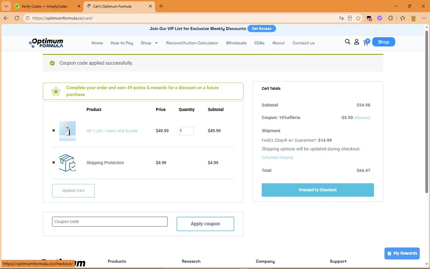Screen dimensions: 430x269
Task: Remove the 10%offerta coupon
Action: tap(362, 118)
